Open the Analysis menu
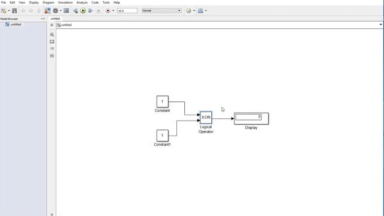Image resolution: width=384 pixels, height=216 pixels. pos(82,2)
